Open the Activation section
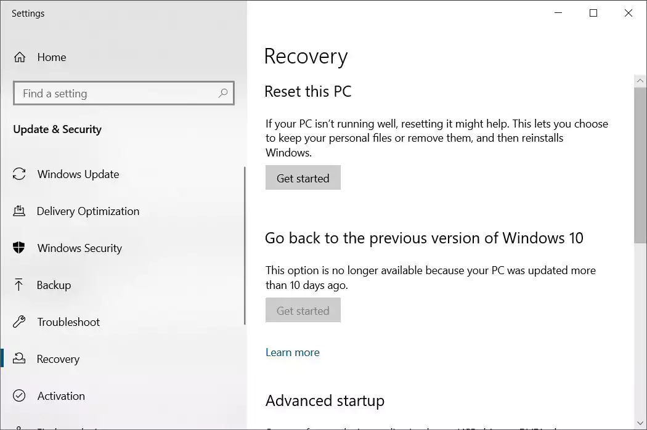The image size is (647, 430). [x=61, y=396]
